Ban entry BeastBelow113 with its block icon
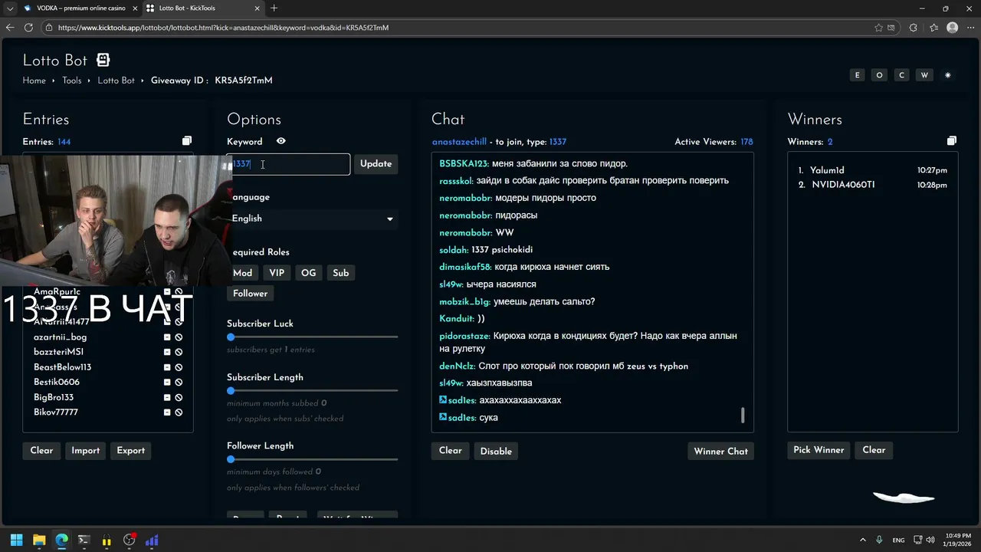 [179, 367]
